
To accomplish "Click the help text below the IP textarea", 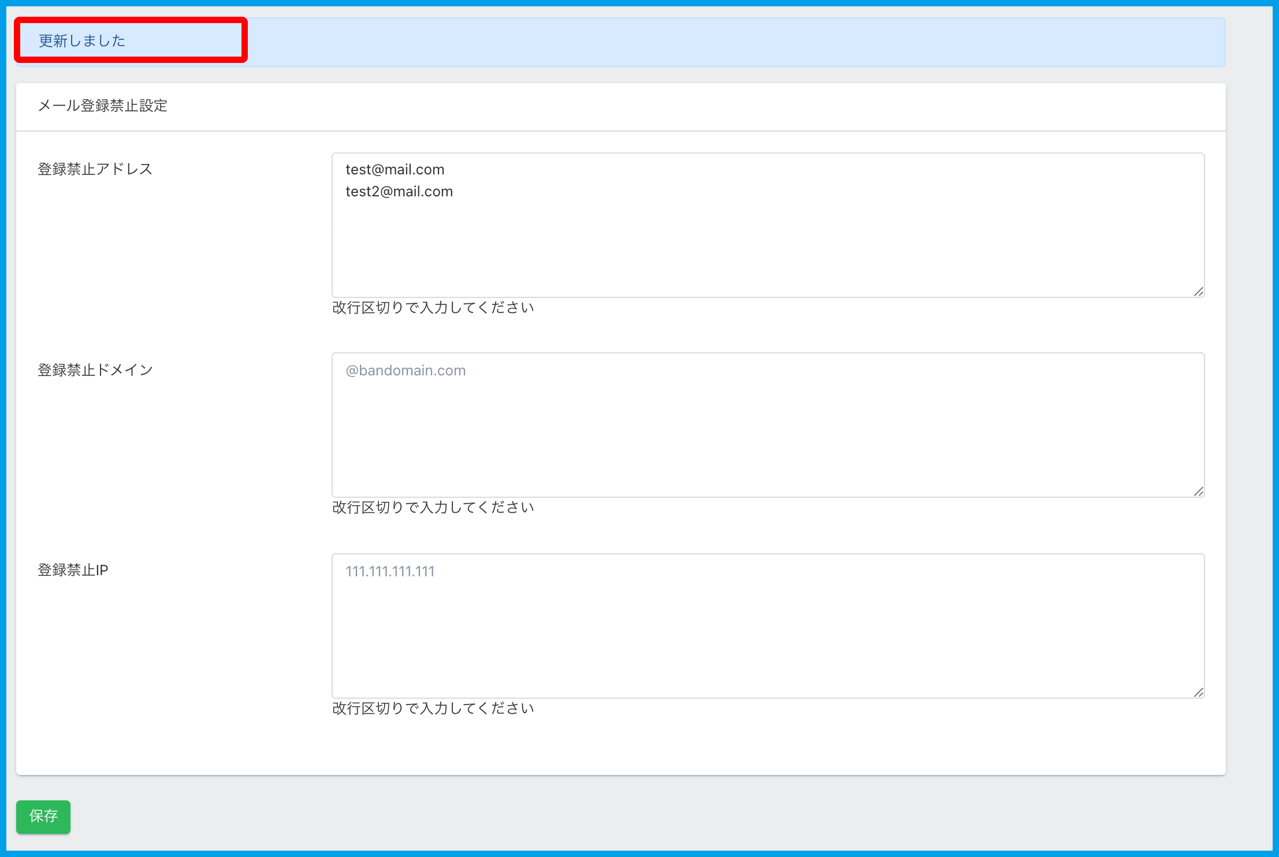I will pos(433,709).
